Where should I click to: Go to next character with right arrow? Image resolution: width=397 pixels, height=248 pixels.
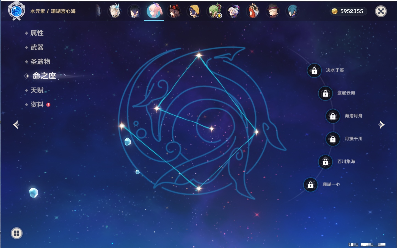coord(381,125)
